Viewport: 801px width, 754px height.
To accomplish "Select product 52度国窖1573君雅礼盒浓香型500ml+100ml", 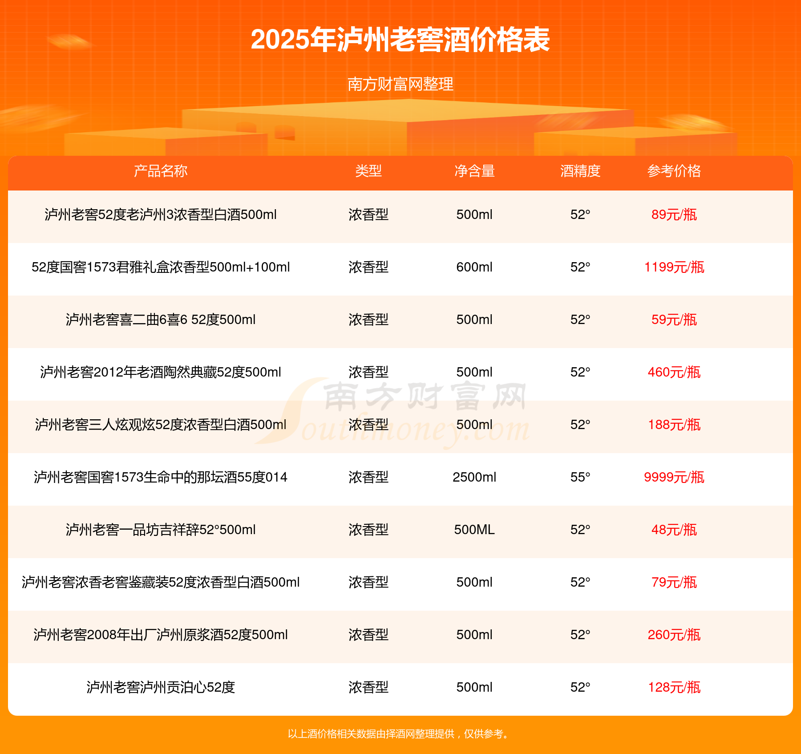I will (161, 267).
